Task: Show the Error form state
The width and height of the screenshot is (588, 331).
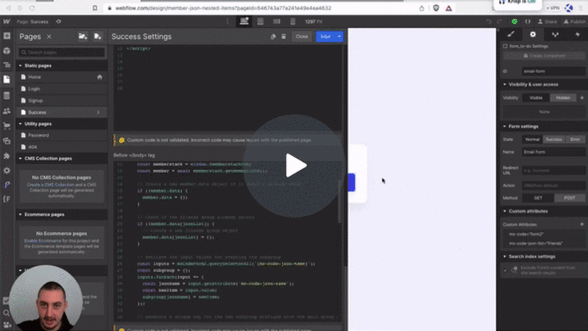Action: pyautogui.click(x=575, y=140)
